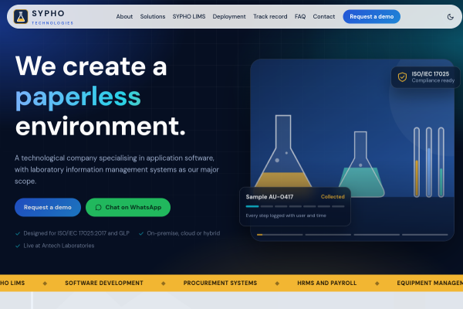Open the About menu item
The image size is (463, 309).
pyautogui.click(x=124, y=16)
